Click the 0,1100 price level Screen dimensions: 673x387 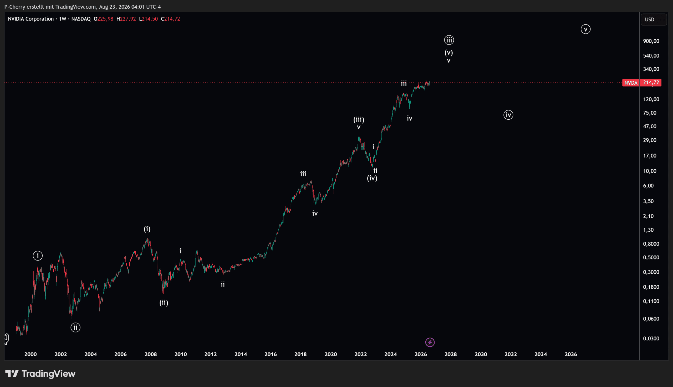click(x=651, y=301)
